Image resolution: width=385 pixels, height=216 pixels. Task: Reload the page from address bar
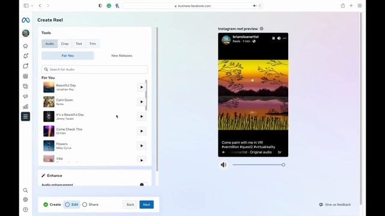pyautogui.click(x=260, y=5)
